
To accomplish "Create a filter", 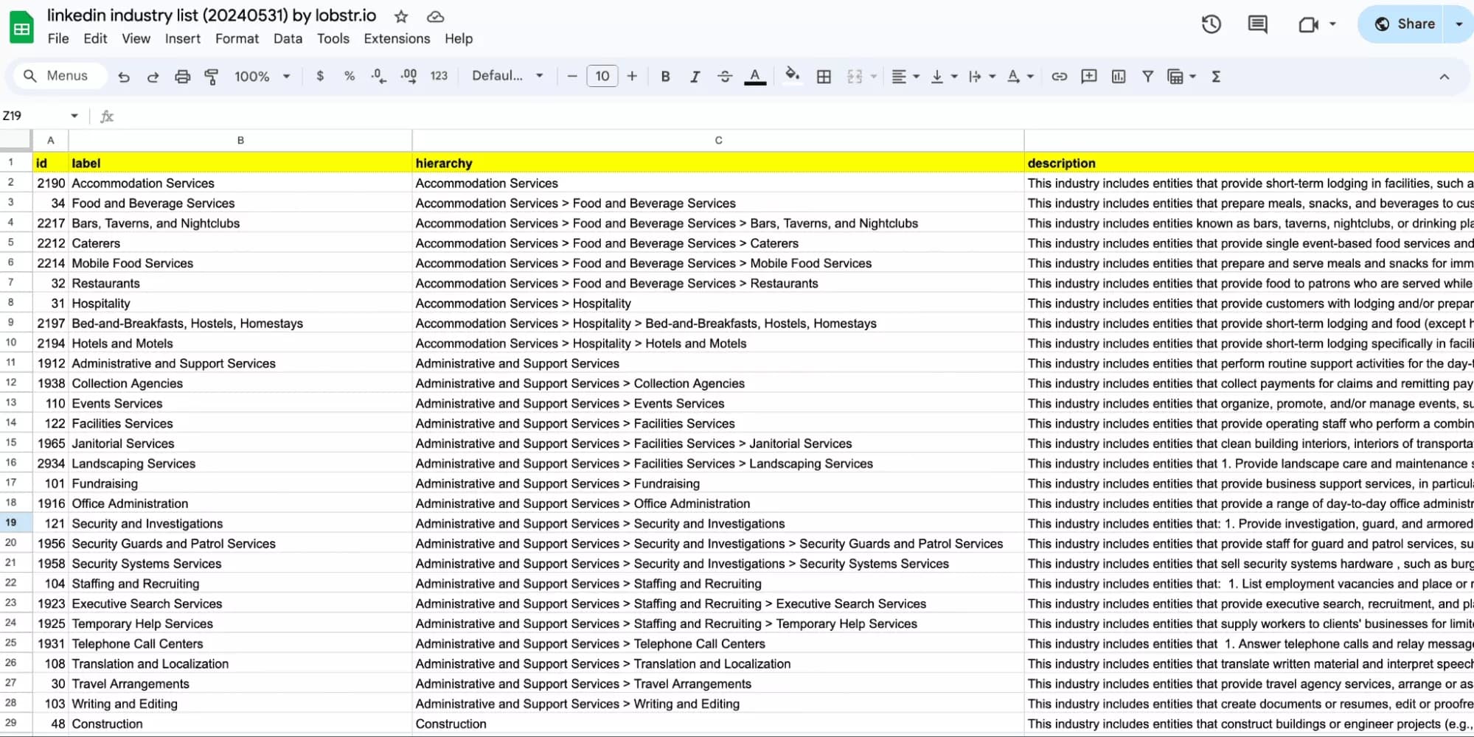I will coord(1148,76).
